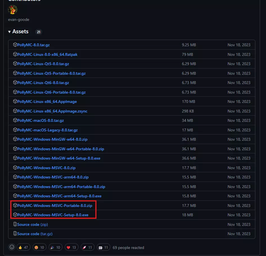
Task: Click the package icon beside PollyMC-macOS-8.0.tar.gz
Action: [15, 120]
